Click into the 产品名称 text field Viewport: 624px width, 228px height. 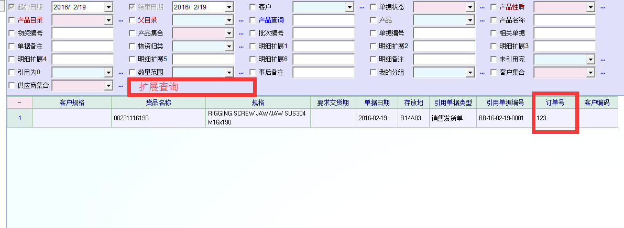tap(564, 20)
